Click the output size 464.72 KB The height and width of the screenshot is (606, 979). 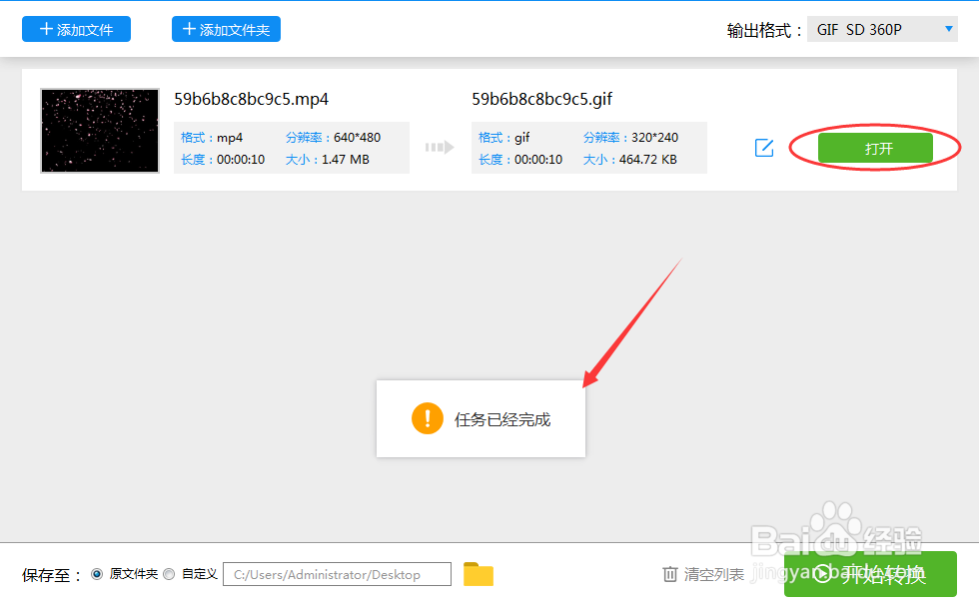648,159
